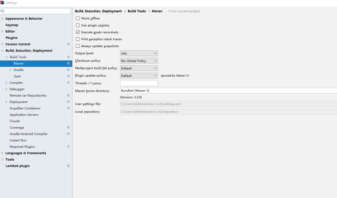
Task: Click the project-scope icon beside Required Plugins
Action: [68, 147]
